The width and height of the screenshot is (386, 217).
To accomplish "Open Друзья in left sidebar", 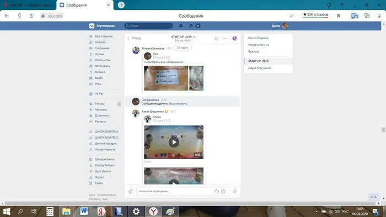I will tap(99, 54).
